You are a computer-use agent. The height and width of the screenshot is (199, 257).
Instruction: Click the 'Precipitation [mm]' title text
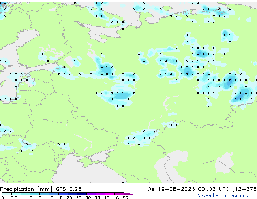point(26,189)
